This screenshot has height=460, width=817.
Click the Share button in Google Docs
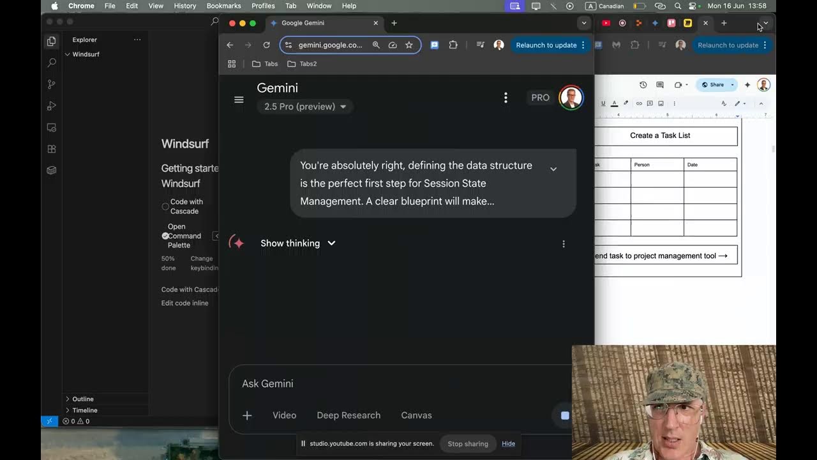[x=713, y=85]
